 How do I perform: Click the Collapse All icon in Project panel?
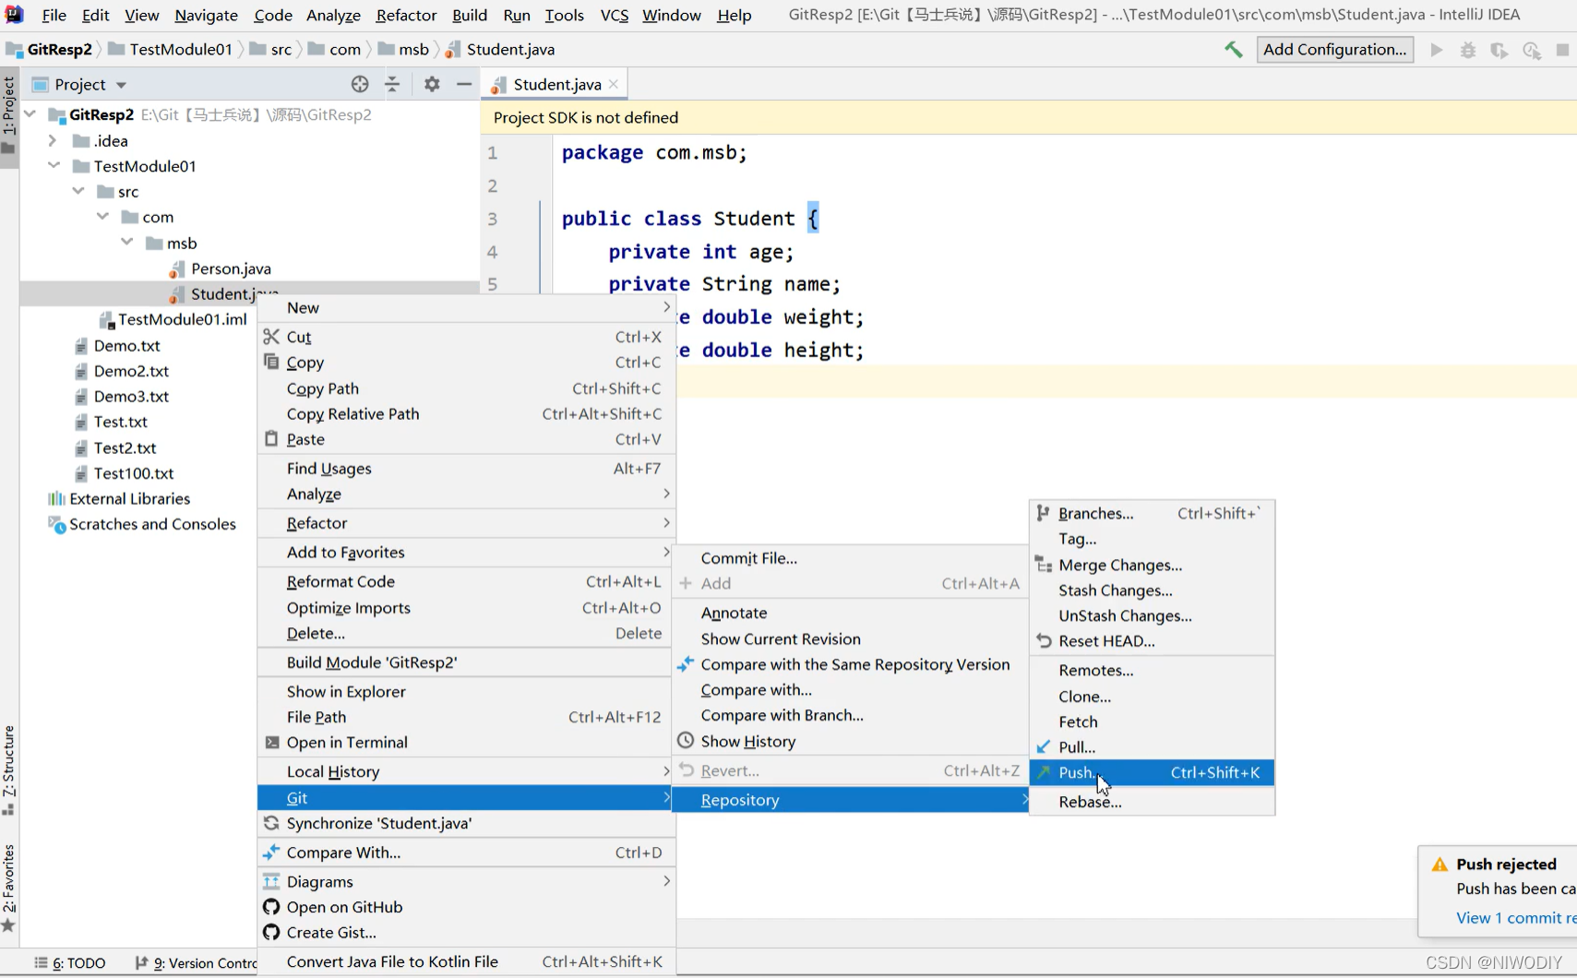coord(392,84)
